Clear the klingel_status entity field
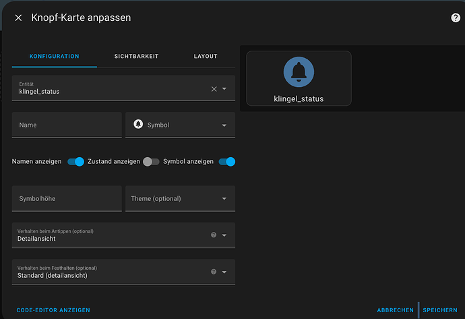The image size is (465, 319). coord(214,89)
